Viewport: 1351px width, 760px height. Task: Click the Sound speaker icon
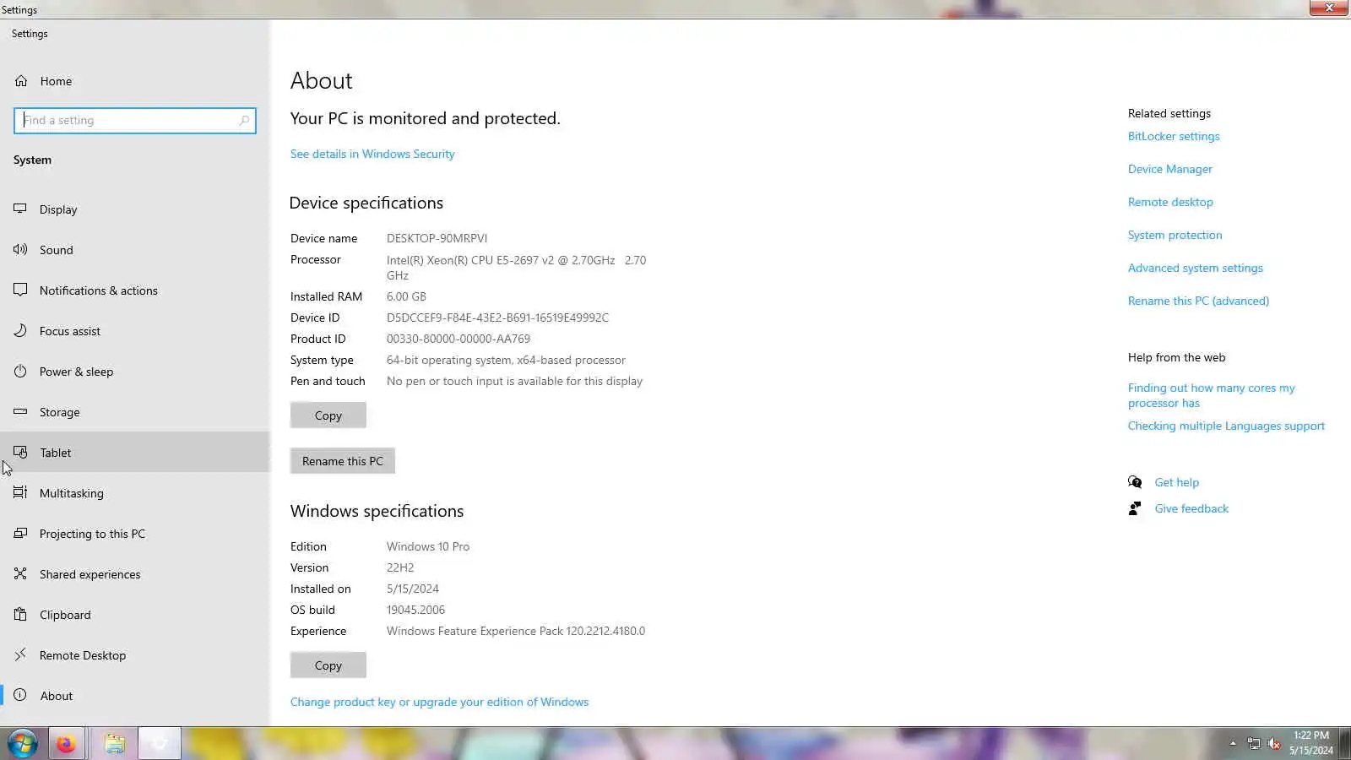tap(20, 249)
